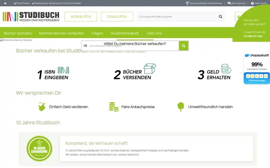This screenshot has width=270, height=168.
Task: Click the green search button in ISBN box
Action: click(184, 46)
